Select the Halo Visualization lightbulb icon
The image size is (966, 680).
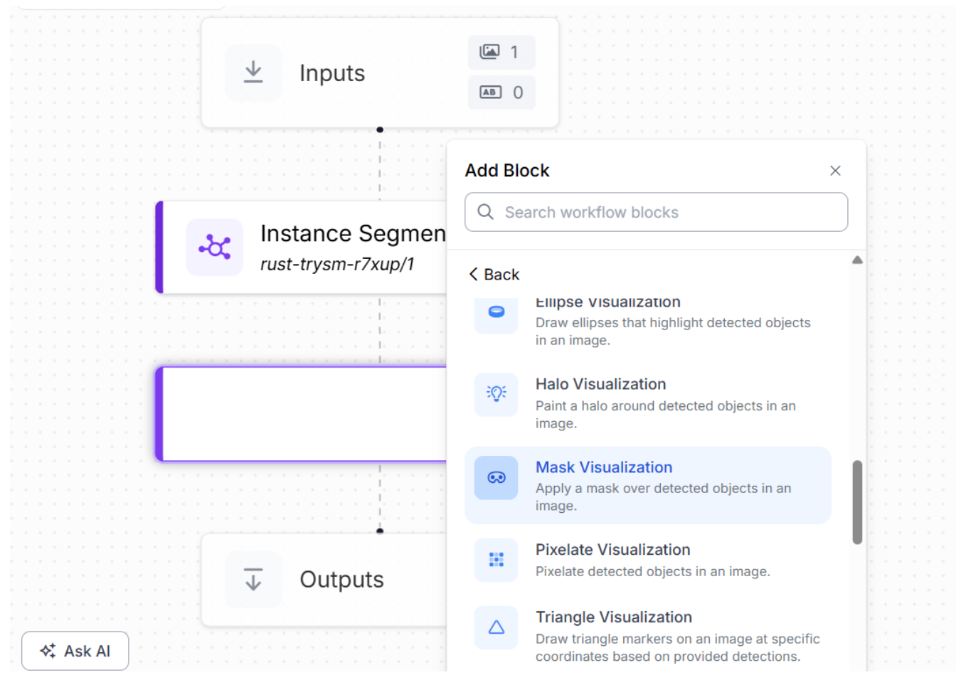pyautogui.click(x=496, y=393)
